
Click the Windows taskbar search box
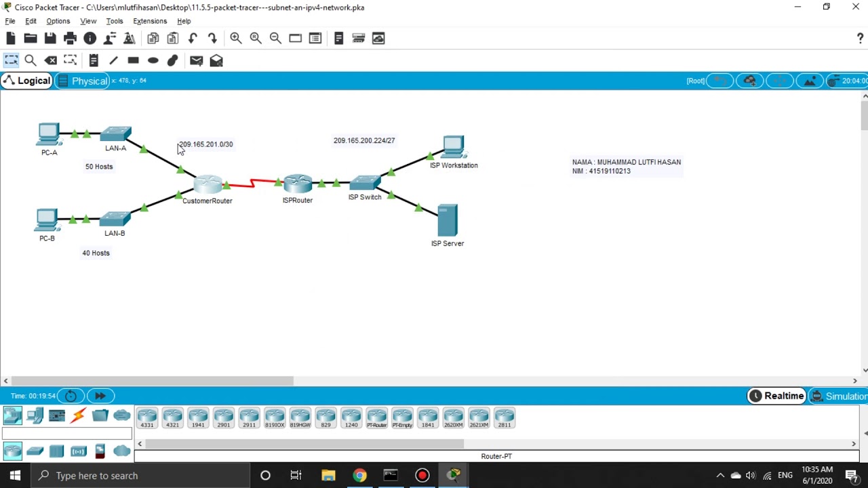click(140, 476)
